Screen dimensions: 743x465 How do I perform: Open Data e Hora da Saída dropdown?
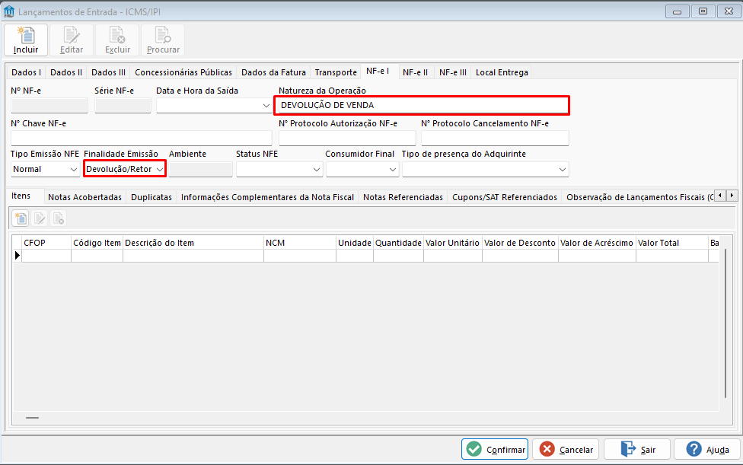tap(266, 105)
